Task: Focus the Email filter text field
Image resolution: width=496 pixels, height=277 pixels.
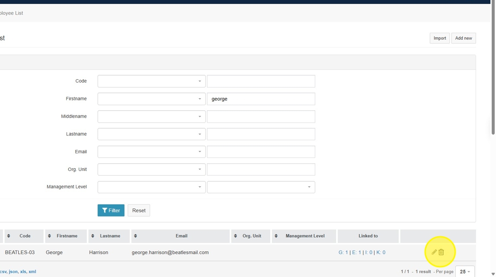Action: (261, 152)
